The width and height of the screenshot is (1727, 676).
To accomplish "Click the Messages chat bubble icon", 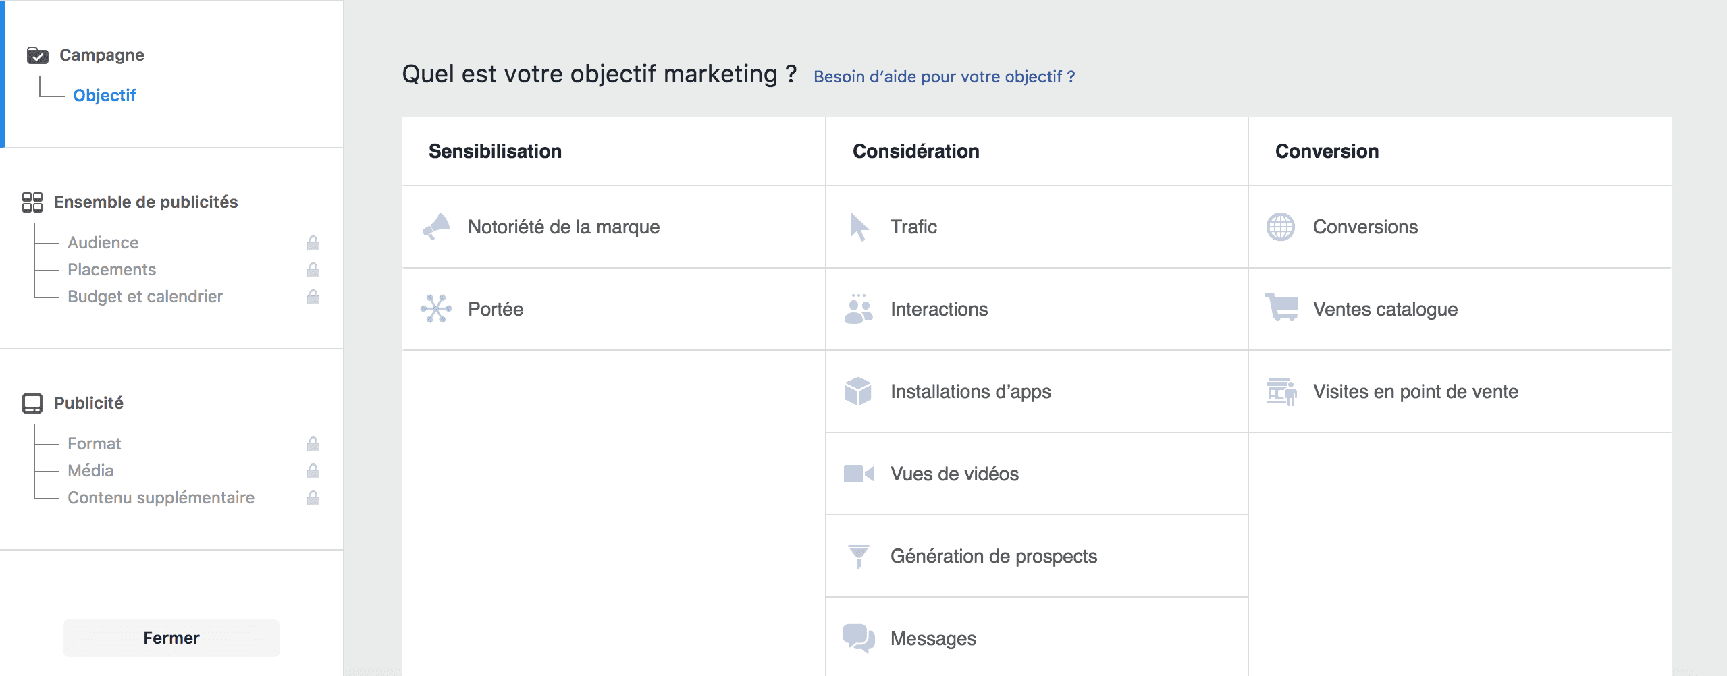I will point(859,638).
